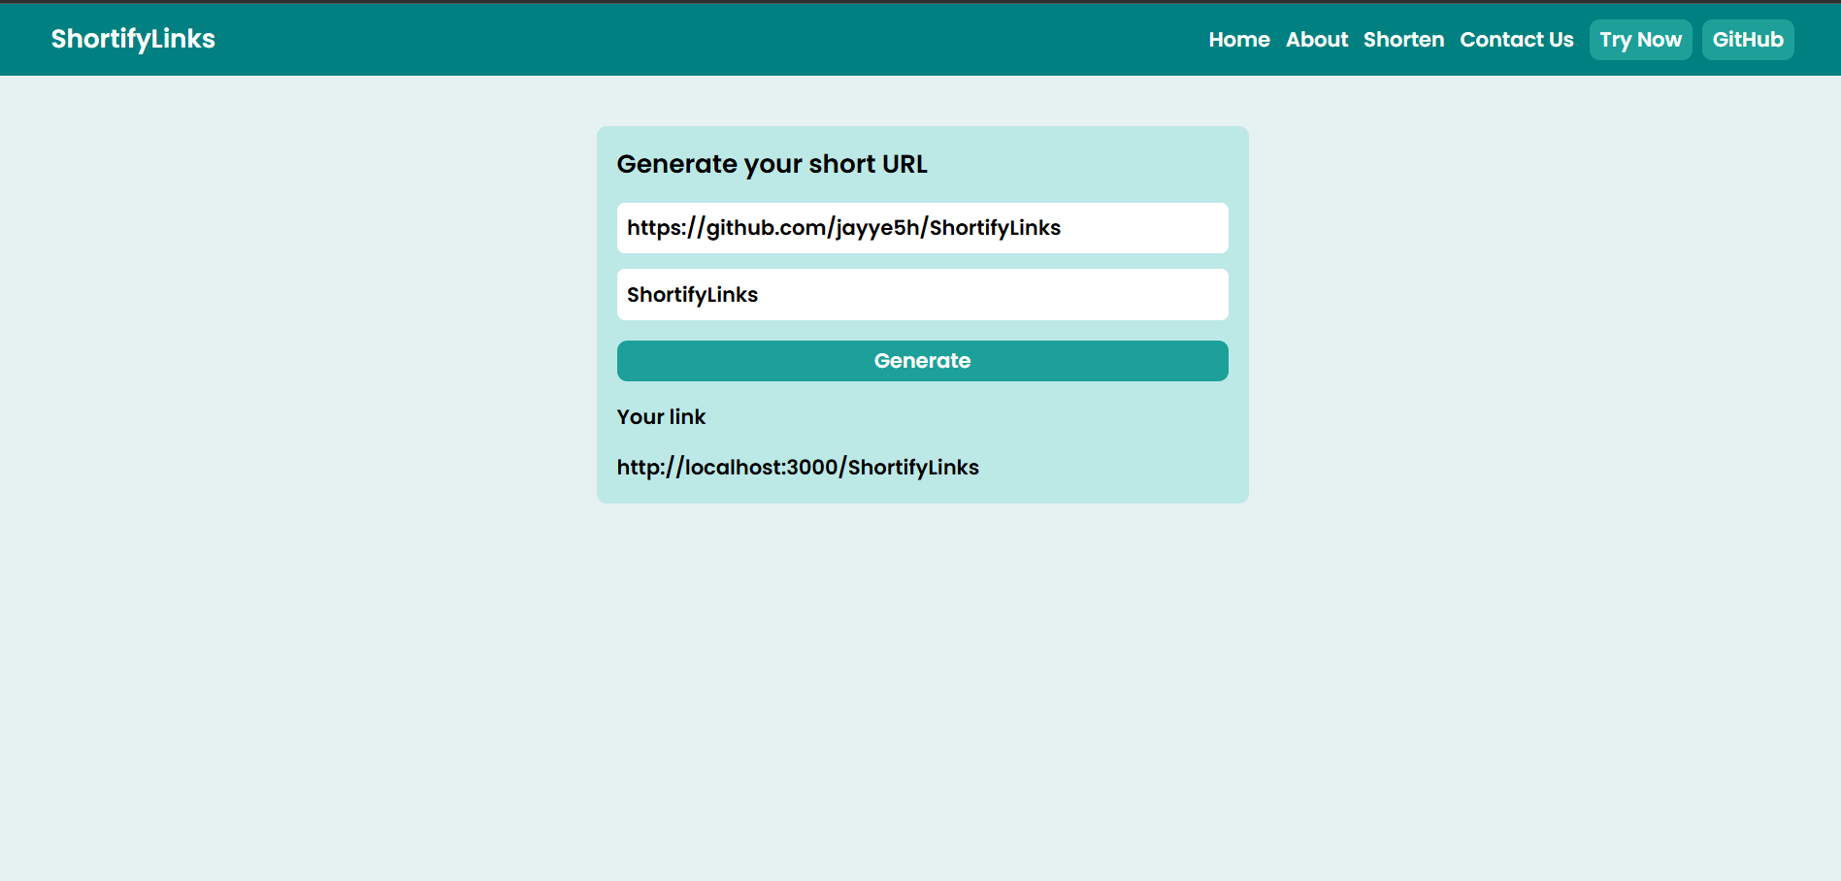Go to the Shorten section
The height and width of the screenshot is (881, 1841).
tap(1403, 39)
